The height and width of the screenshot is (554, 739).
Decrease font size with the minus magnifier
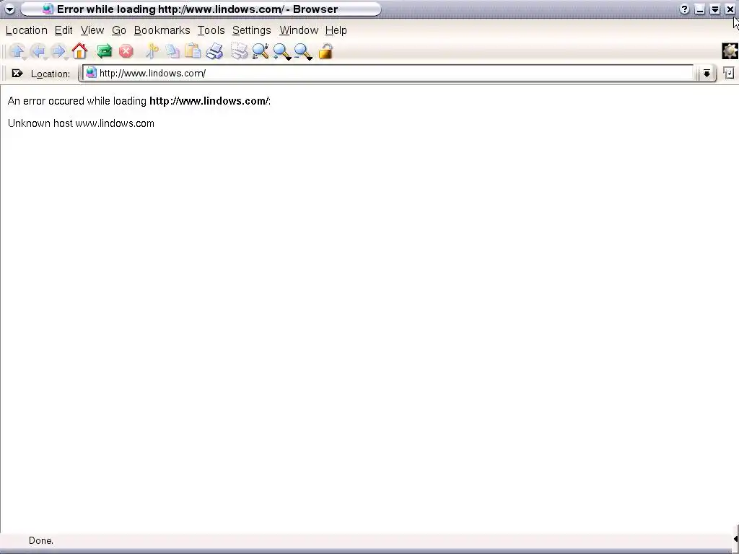click(303, 51)
